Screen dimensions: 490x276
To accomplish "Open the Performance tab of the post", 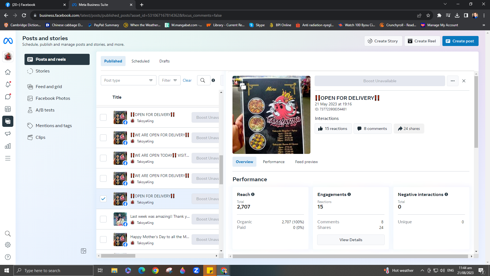I will click(x=274, y=162).
